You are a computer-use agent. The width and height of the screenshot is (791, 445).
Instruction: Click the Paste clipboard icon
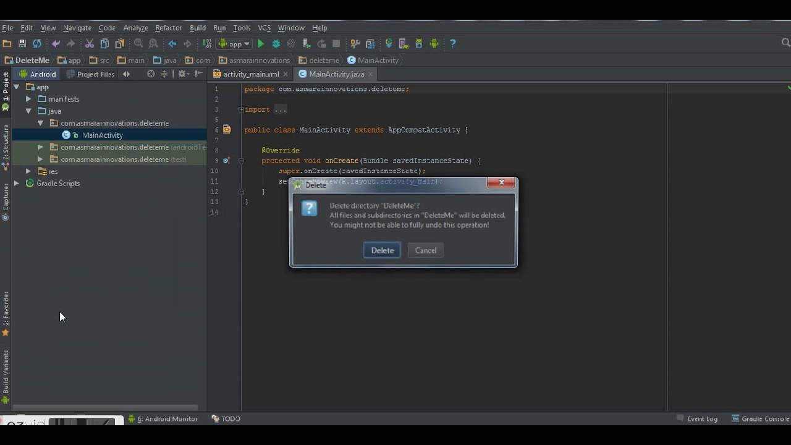click(x=119, y=44)
